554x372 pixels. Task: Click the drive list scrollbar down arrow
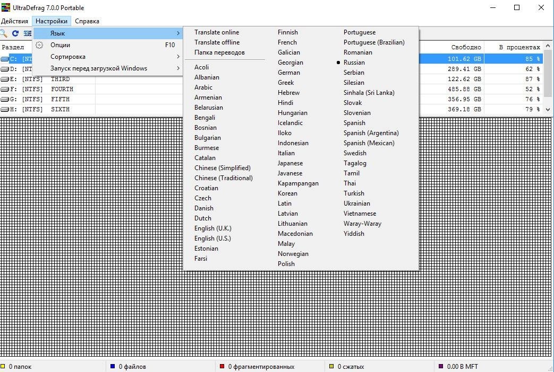tap(548, 110)
